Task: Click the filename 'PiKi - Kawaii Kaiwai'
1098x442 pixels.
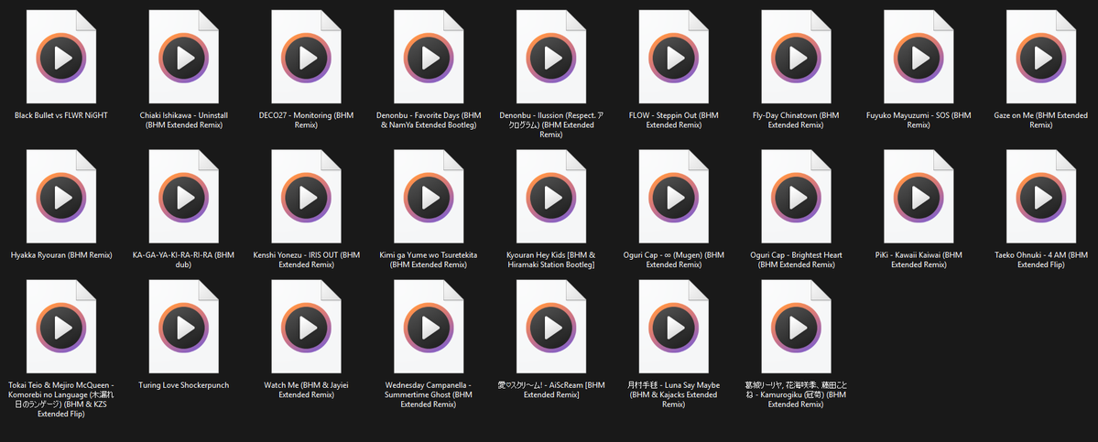Action: pos(919,260)
